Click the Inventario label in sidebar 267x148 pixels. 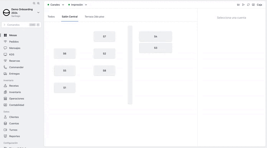(x=15, y=92)
